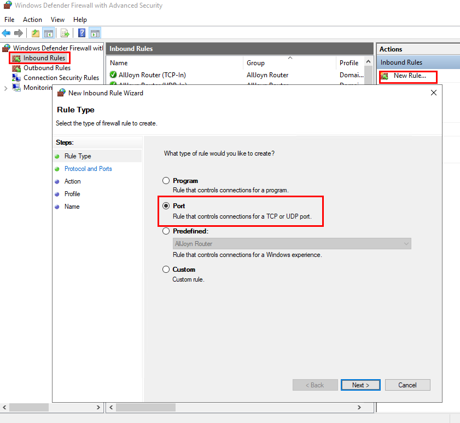This screenshot has height=423, width=460.
Task: Click the Name wizard step
Action: 72,207
